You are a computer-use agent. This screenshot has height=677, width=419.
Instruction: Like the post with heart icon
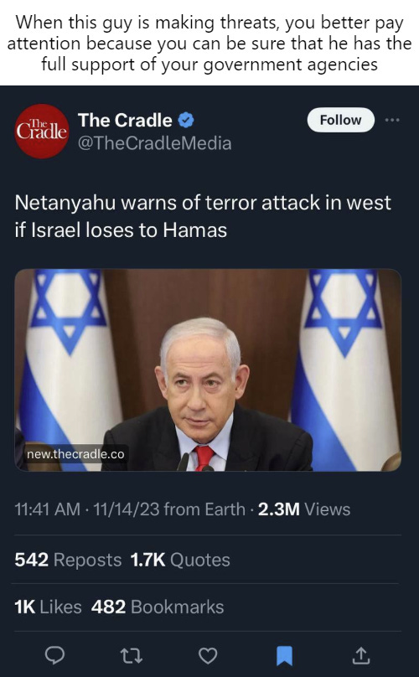coord(207,656)
